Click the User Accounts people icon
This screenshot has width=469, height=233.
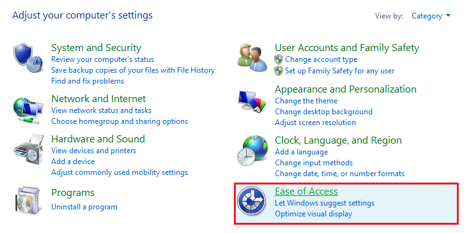[252, 58]
